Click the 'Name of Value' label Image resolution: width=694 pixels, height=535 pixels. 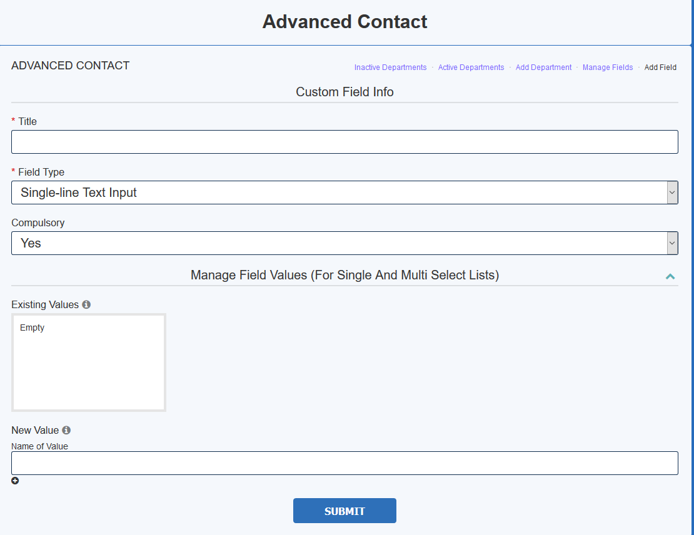(40, 446)
